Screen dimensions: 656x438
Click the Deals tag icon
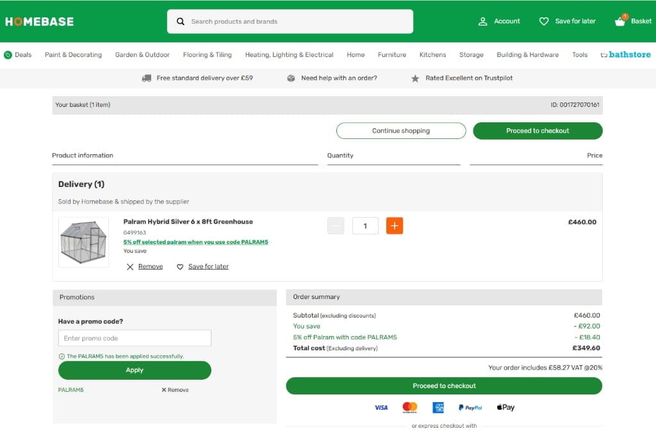pyautogui.click(x=8, y=55)
